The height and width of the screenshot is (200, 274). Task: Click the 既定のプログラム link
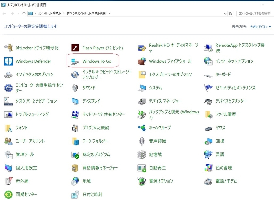coord(96,154)
